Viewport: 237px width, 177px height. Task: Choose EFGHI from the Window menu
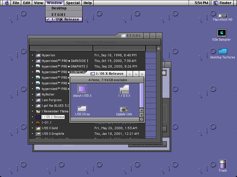coord(64,14)
